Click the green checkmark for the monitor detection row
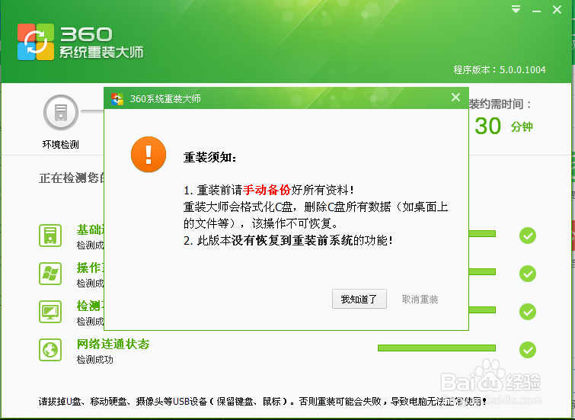Screen dimensions: 575x420 tap(528, 312)
